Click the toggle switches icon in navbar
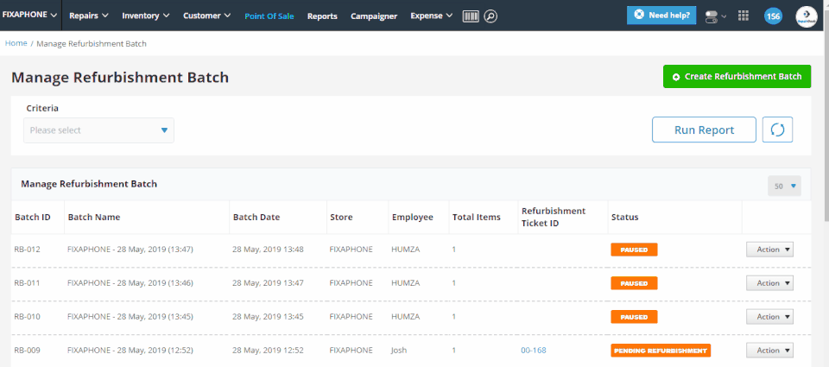Image resolution: width=829 pixels, height=367 pixels. point(712,16)
